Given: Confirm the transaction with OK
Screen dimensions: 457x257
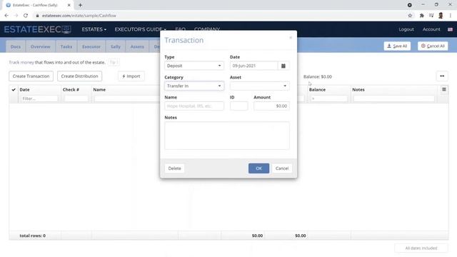Looking at the screenshot, I should (x=258, y=168).
